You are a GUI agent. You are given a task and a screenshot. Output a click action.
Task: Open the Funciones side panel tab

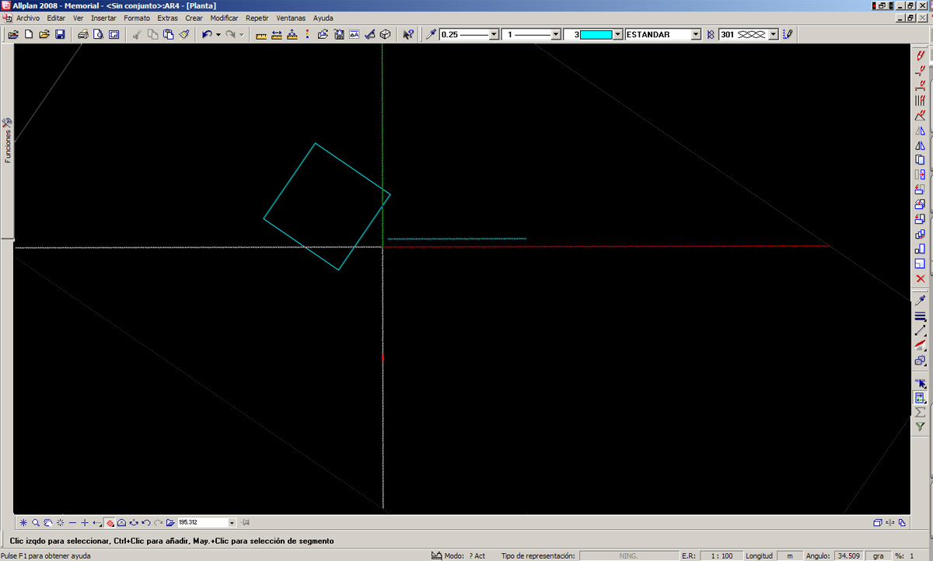tap(8, 141)
